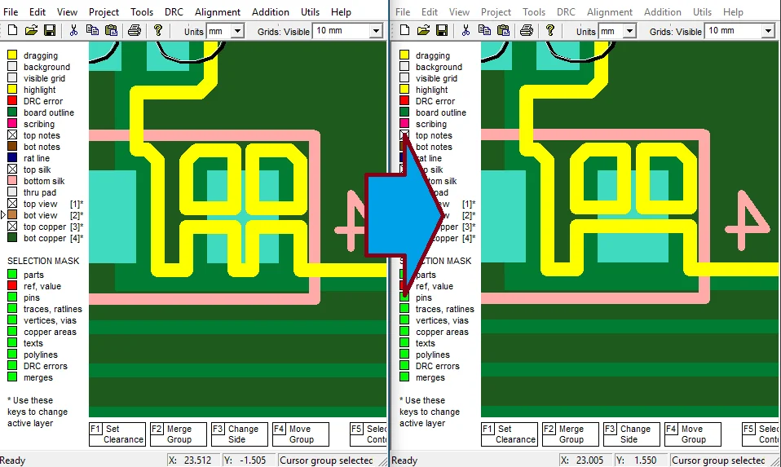Click 'X: 23.005' status field in right window
781x467 pixels.
582,460
